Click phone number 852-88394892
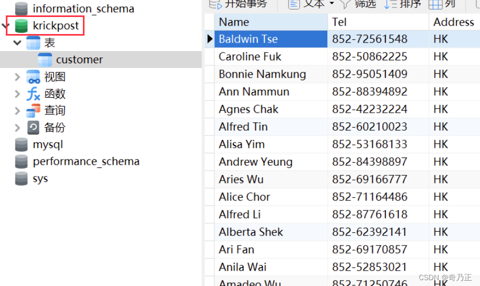480x286 pixels. pyautogui.click(x=370, y=91)
